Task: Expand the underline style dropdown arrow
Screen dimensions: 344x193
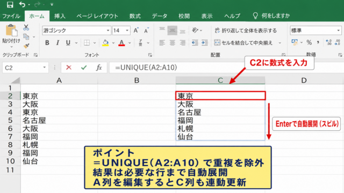Action: coord(76,43)
